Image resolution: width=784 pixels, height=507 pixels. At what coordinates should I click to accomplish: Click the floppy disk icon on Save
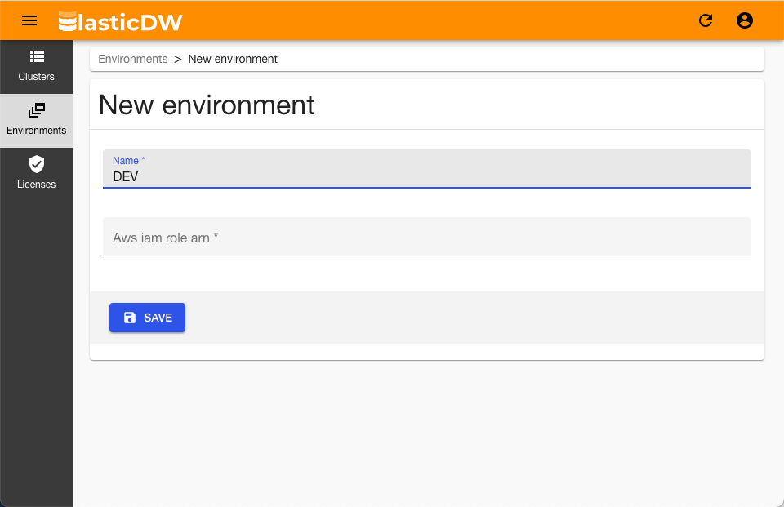coord(130,318)
